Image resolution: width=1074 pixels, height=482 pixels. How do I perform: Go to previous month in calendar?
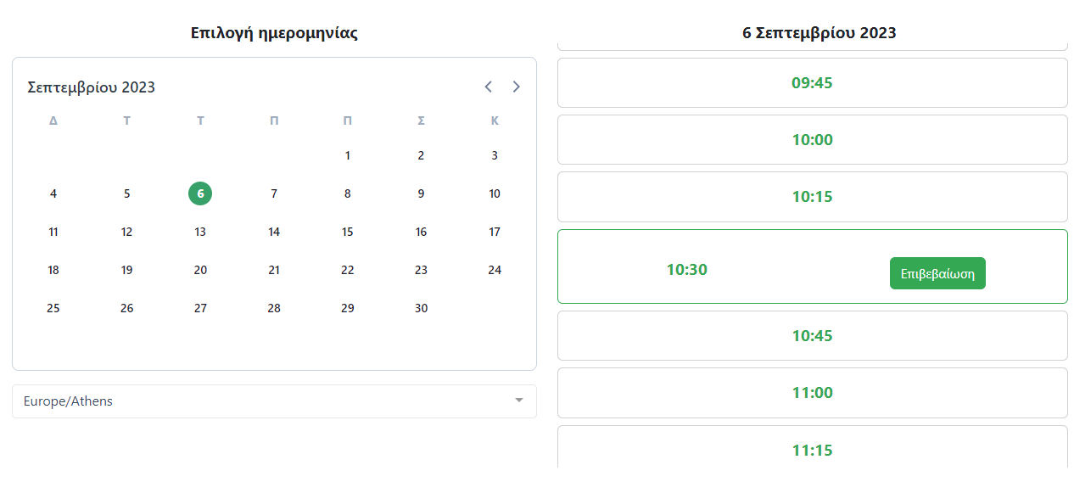coord(488,87)
